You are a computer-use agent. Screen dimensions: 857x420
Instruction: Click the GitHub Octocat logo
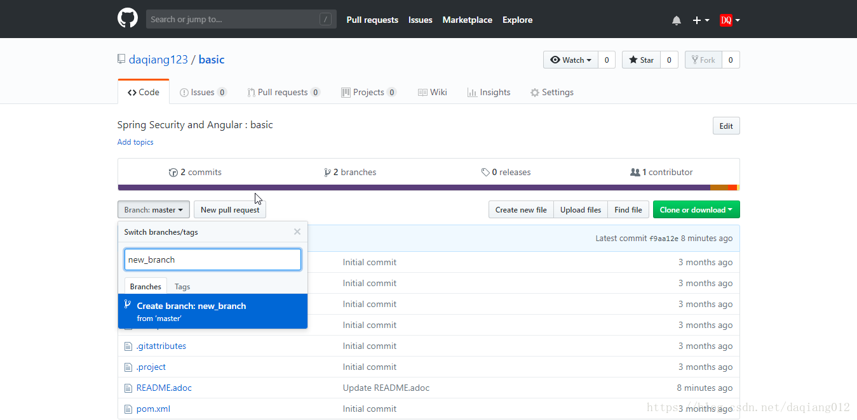tap(128, 18)
